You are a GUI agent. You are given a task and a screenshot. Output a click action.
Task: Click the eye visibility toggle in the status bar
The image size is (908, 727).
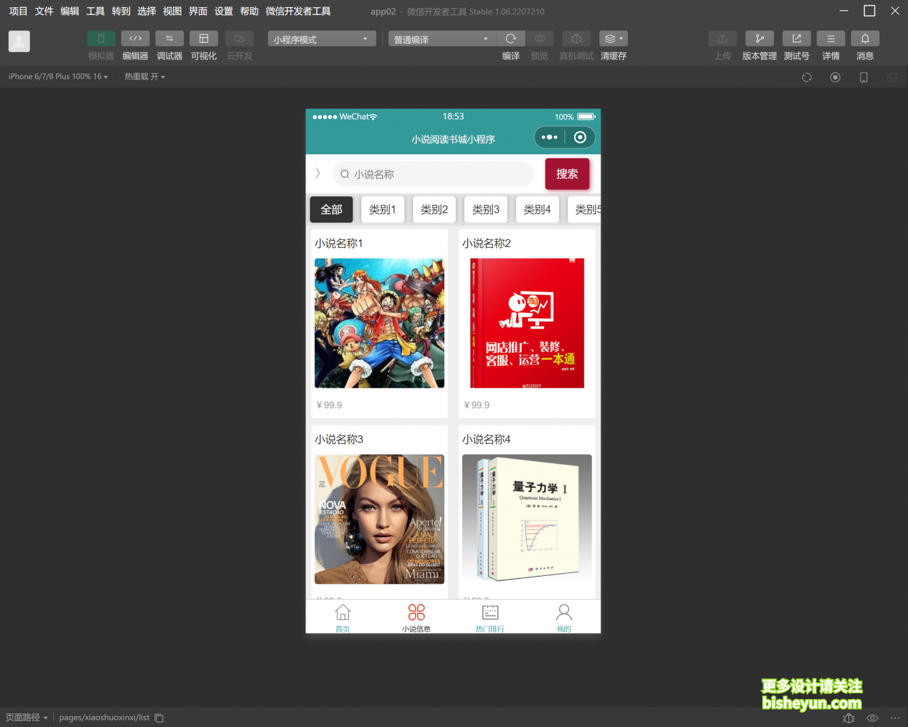[x=872, y=718]
